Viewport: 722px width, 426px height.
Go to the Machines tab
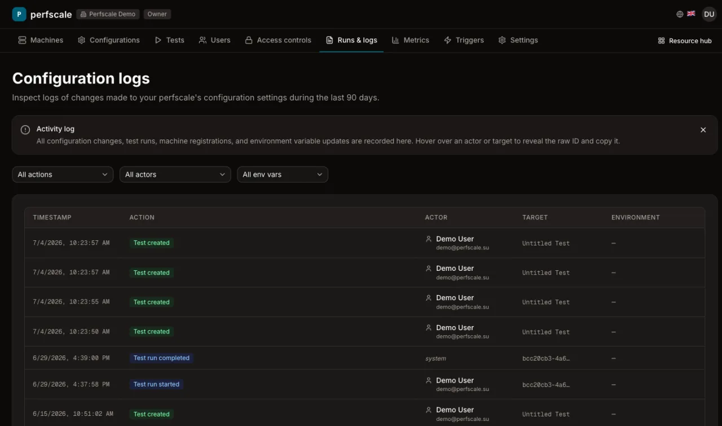(x=41, y=40)
